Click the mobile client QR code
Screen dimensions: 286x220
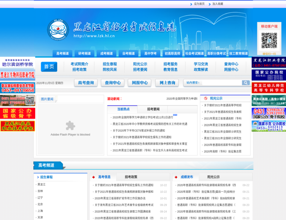(x=269, y=40)
